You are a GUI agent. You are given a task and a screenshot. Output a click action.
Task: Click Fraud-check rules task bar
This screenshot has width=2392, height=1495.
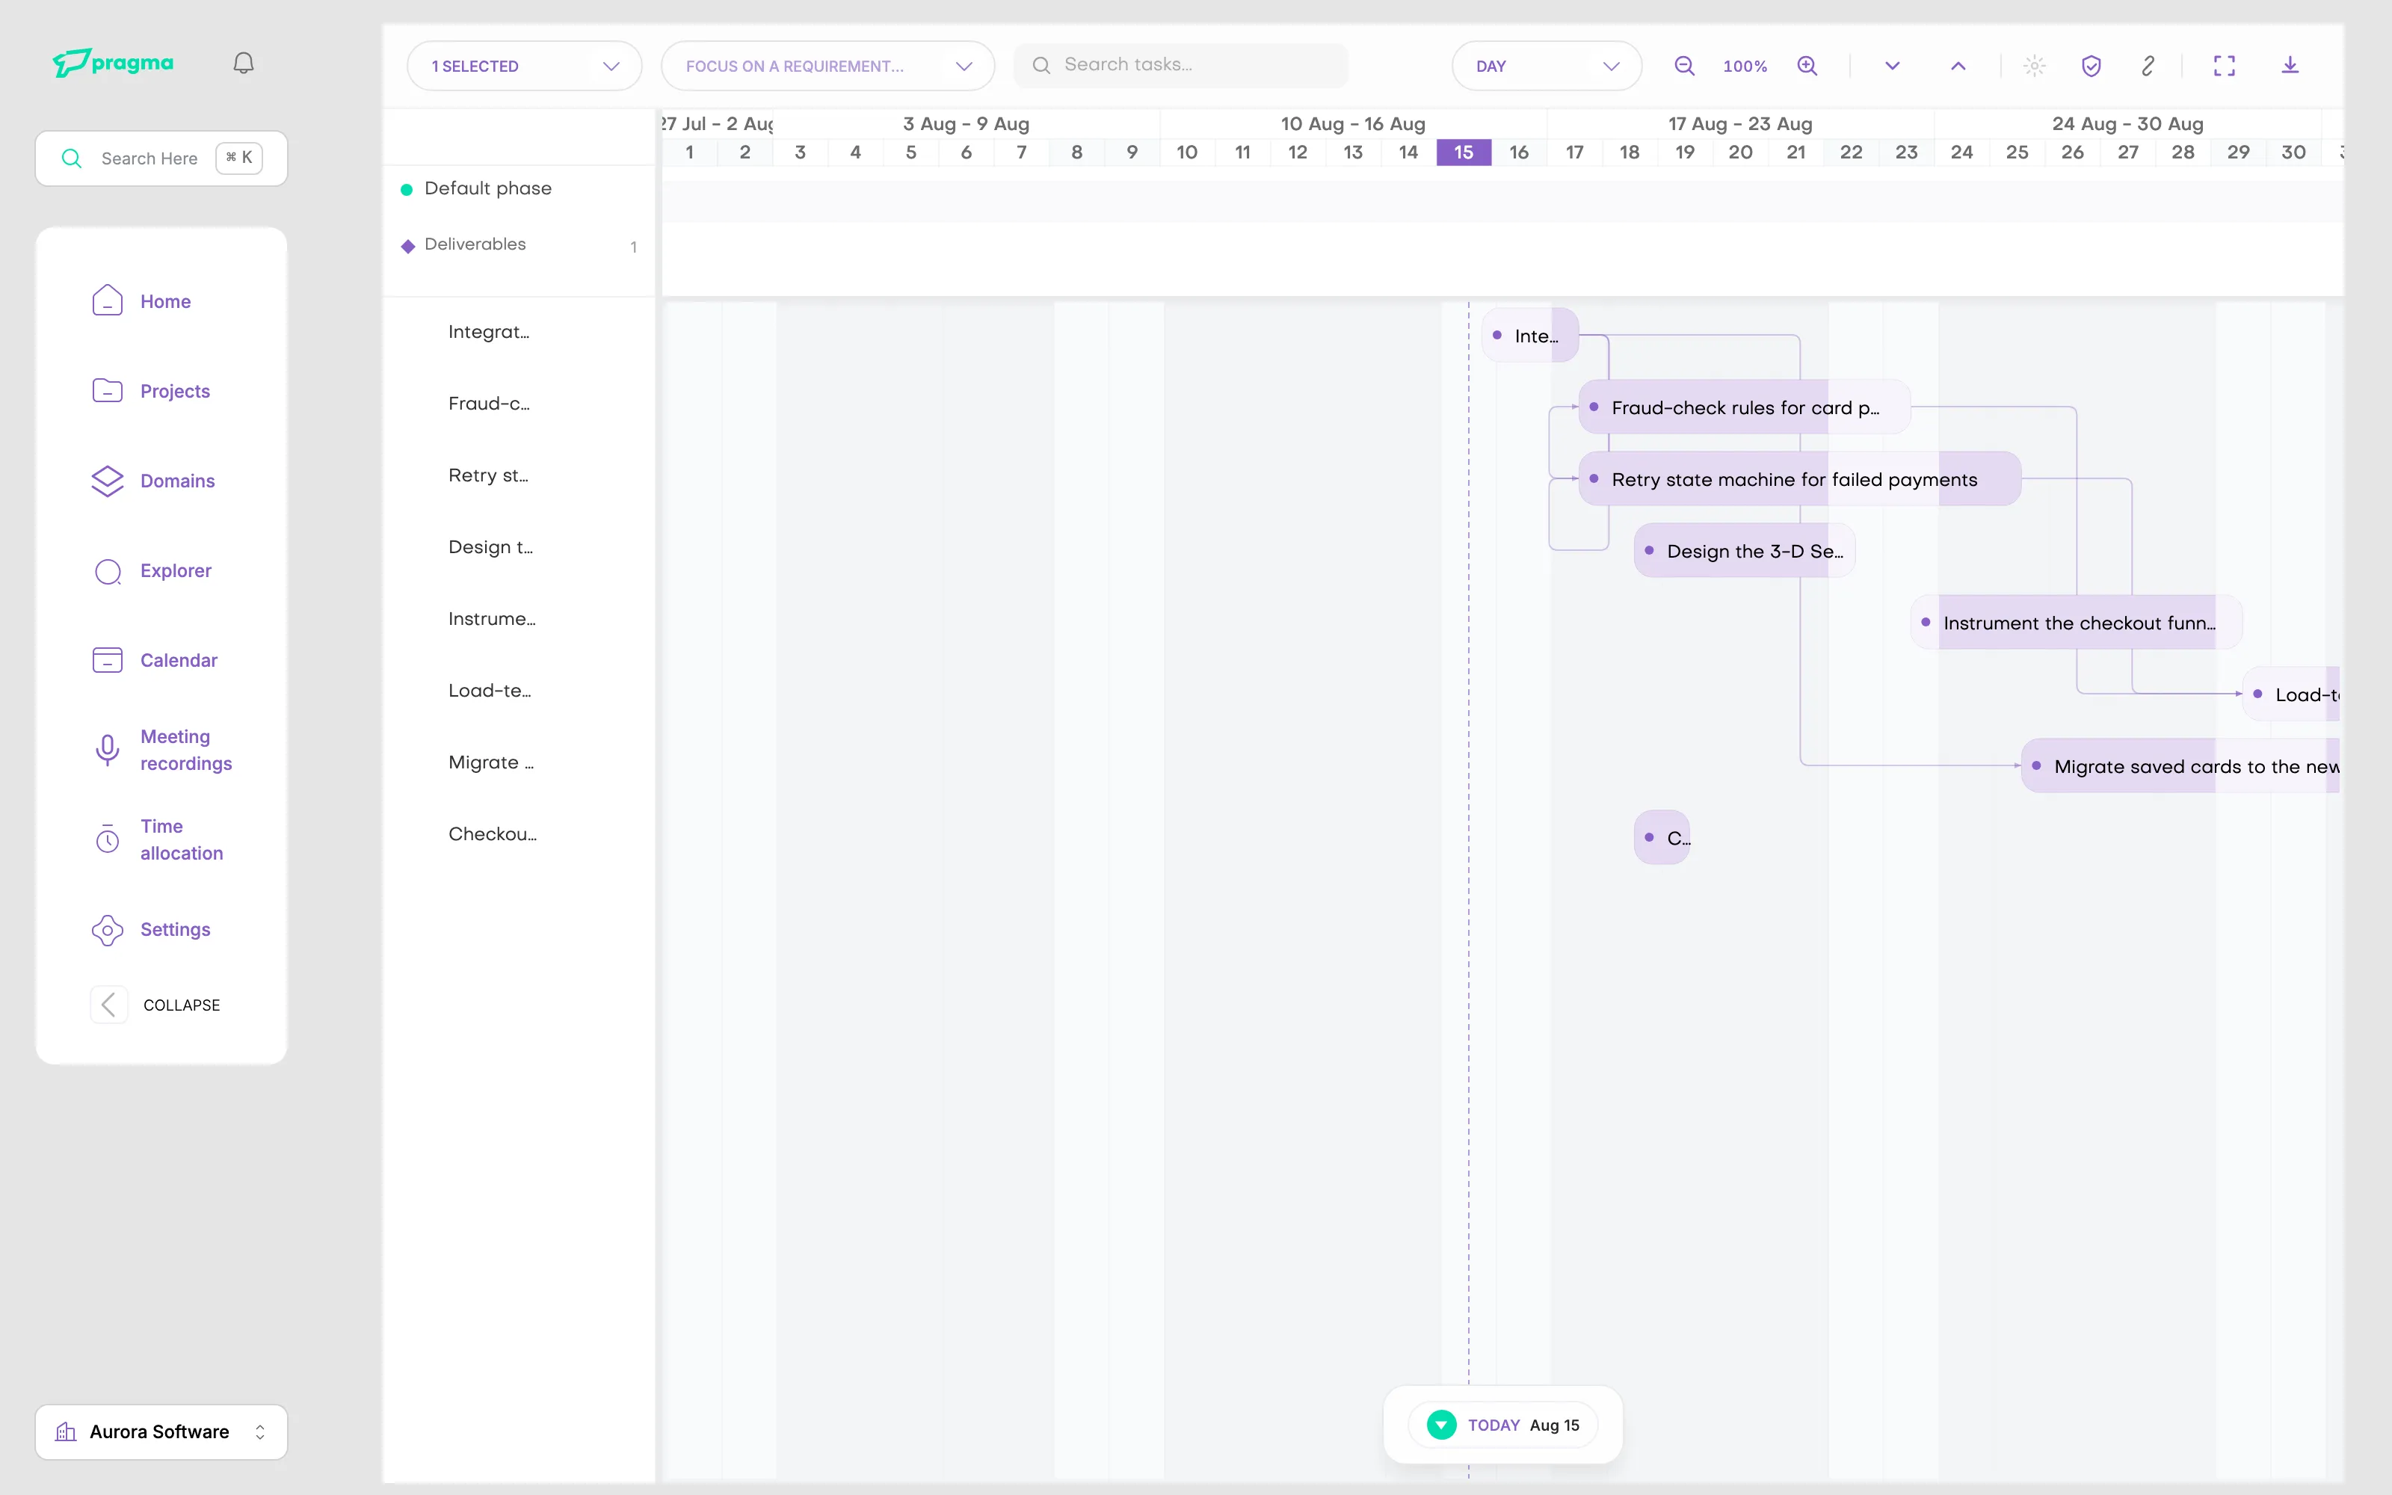[x=1745, y=407]
